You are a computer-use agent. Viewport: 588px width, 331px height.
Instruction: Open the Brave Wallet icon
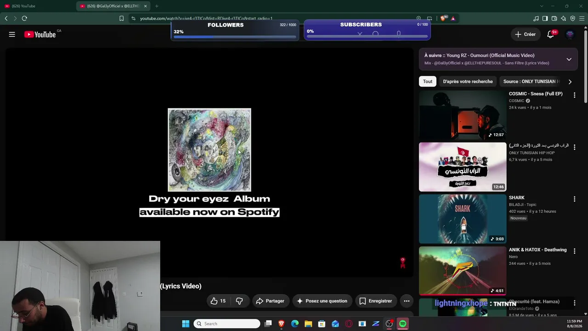coord(554,18)
